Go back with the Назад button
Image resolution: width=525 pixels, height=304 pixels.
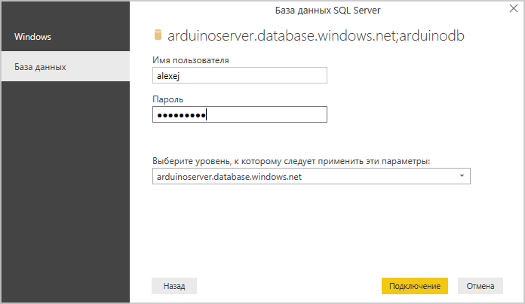tap(174, 286)
